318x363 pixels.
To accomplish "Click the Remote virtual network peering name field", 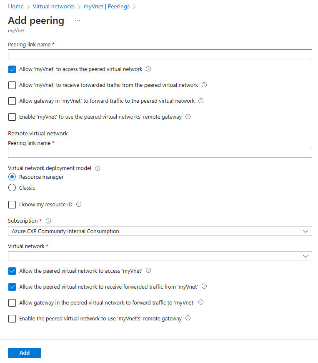I will 160,152.
